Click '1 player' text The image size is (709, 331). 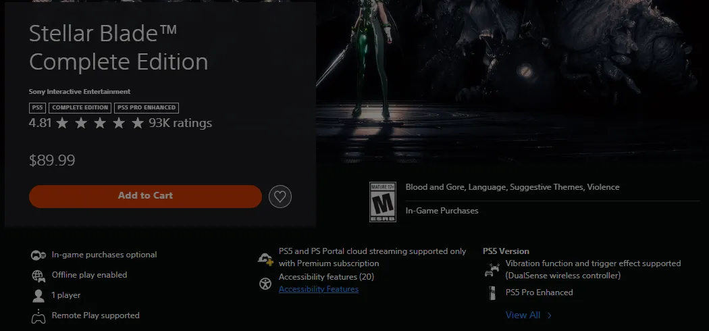pos(66,295)
